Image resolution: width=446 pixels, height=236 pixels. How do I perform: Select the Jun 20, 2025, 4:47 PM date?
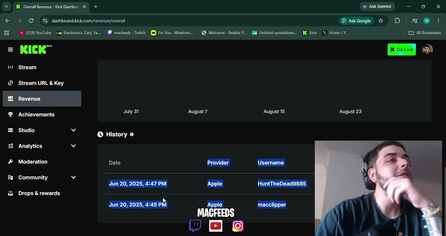tap(138, 184)
